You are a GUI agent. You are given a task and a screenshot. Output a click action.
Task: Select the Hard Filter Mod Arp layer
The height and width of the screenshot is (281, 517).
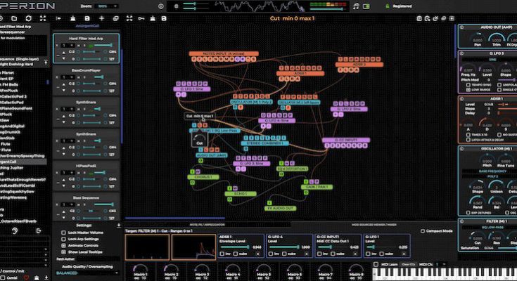pos(87,39)
